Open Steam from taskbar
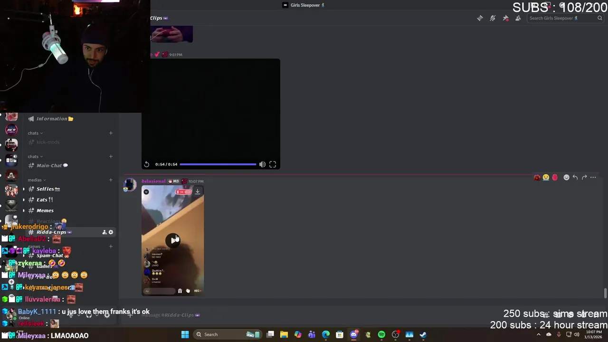Image resolution: width=608 pixels, height=342 pixels. click(x=423, y=334)
